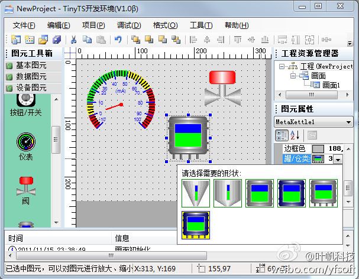Viewport: 359px width, 279px height.
Task: Click the New Screen toolbar icon
Action: tap(30, 40)
